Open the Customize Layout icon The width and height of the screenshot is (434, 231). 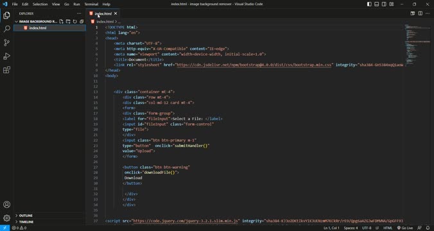[x=392, y=4]
